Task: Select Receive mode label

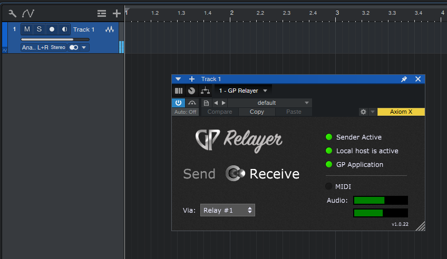Action: pyautogui.click(x=275, y=174)
